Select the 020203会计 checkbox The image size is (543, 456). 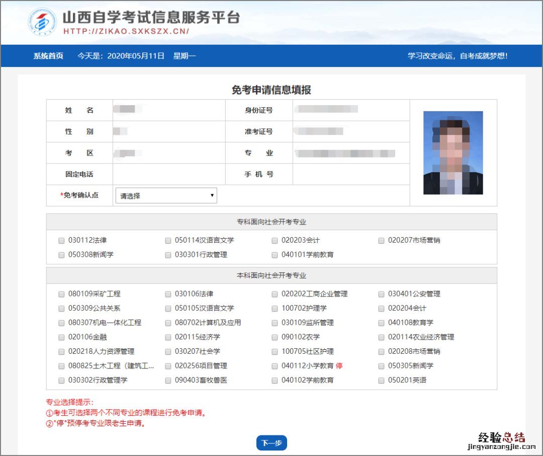click(275, 241)
